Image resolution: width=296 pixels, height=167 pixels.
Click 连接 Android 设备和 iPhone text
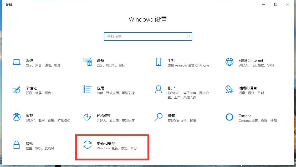[x=188, y=65]
